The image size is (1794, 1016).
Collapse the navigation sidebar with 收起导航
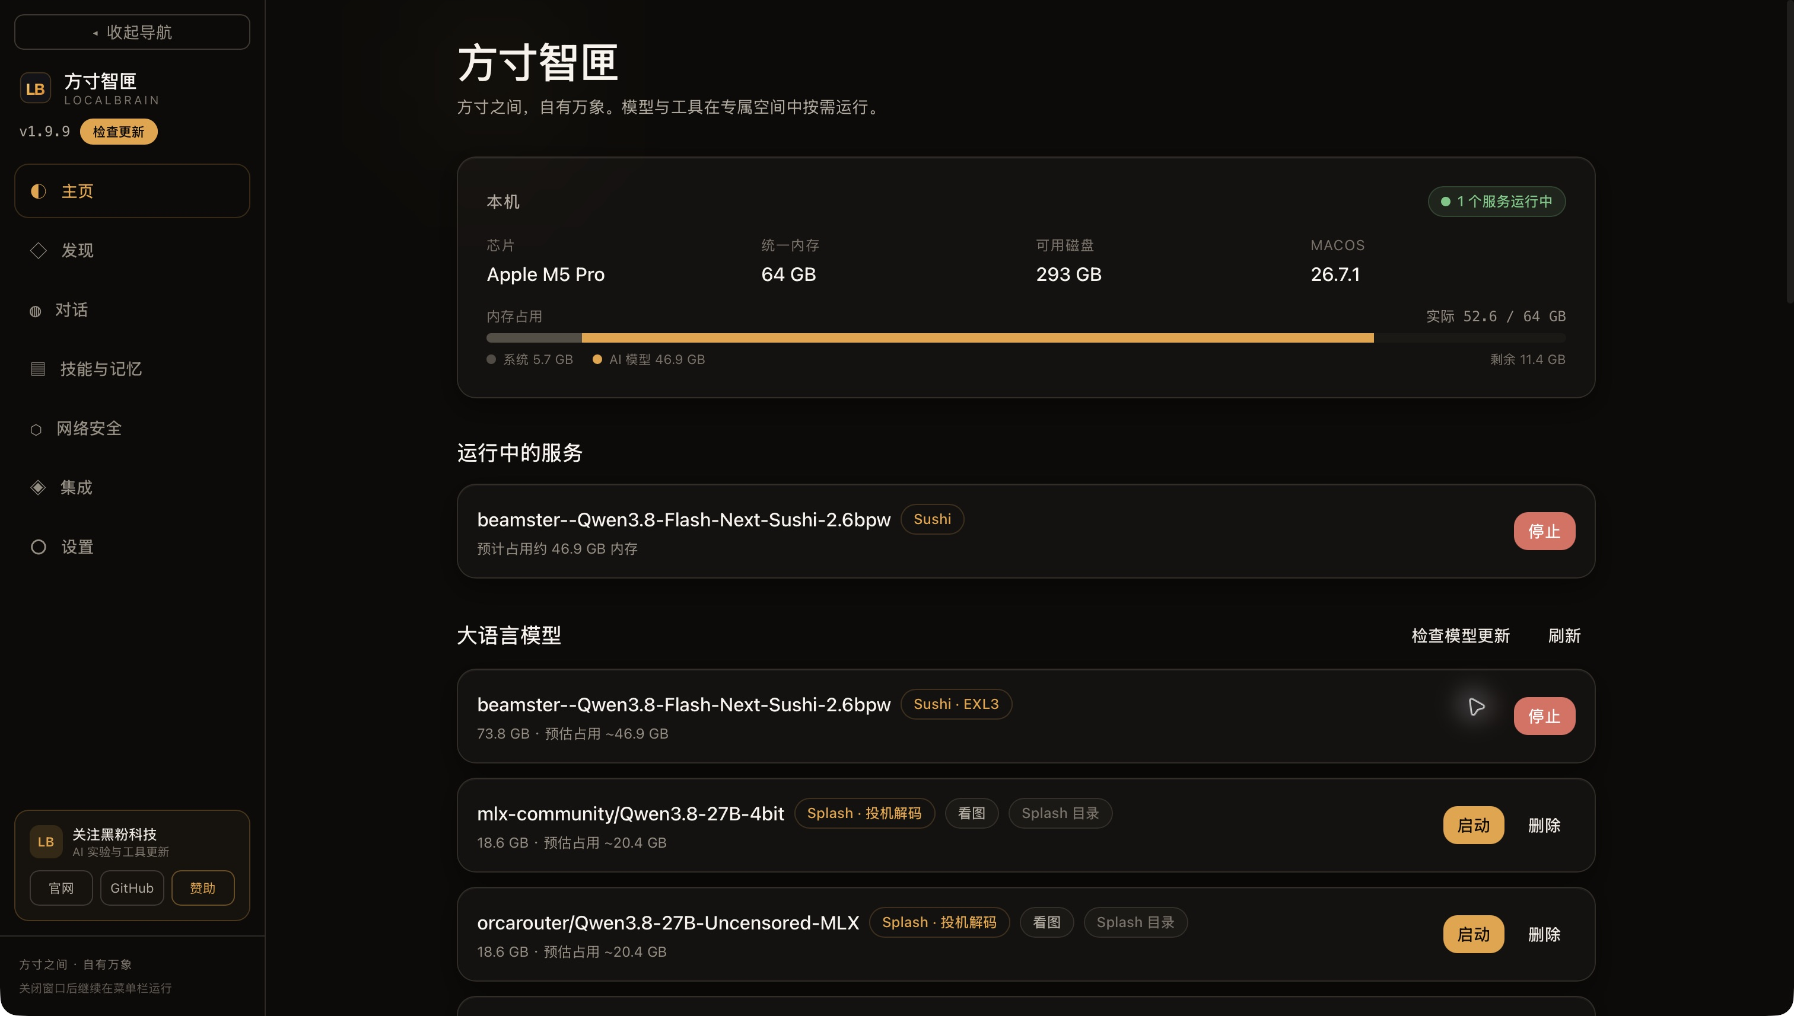[132, 32]
